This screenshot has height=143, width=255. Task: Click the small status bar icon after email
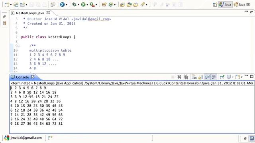point(50,138)
